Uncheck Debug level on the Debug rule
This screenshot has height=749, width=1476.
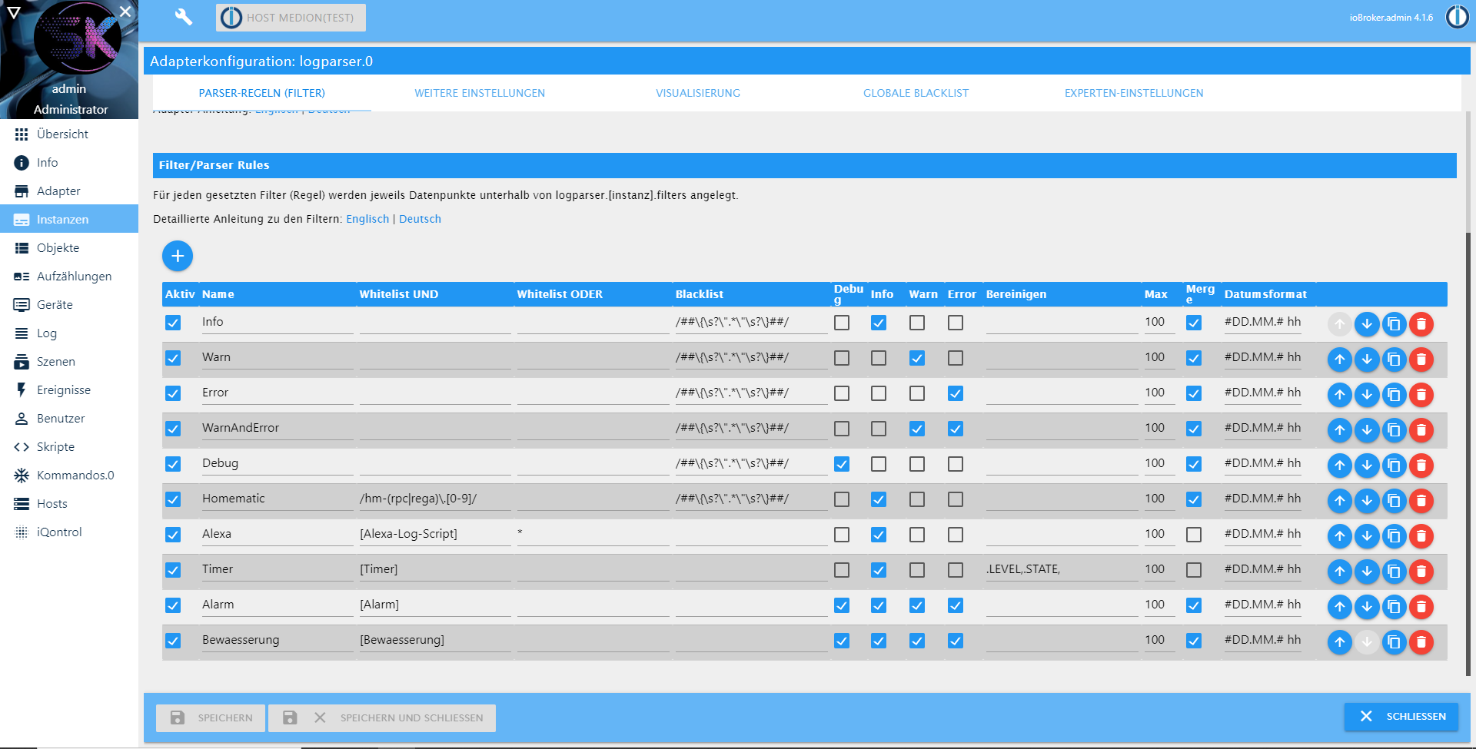click(x=842, y=464)
